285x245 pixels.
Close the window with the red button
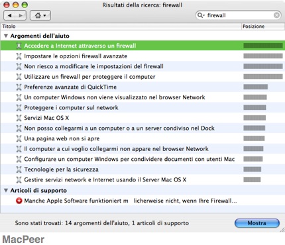(x=7, y=5)
